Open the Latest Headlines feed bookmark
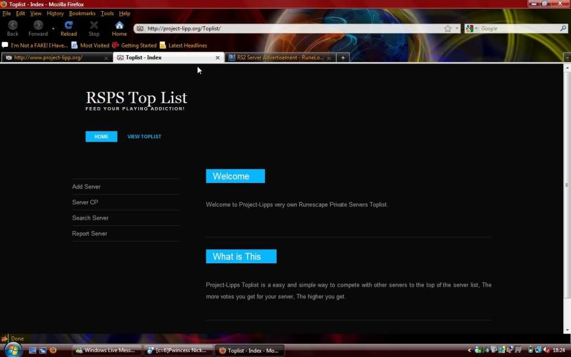Screen dimensions: 571x357 click(183, 46)
